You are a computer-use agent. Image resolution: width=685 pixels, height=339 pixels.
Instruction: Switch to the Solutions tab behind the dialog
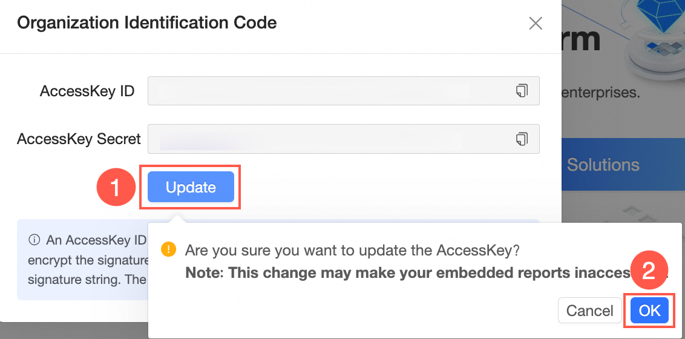(x=603, y=165)
